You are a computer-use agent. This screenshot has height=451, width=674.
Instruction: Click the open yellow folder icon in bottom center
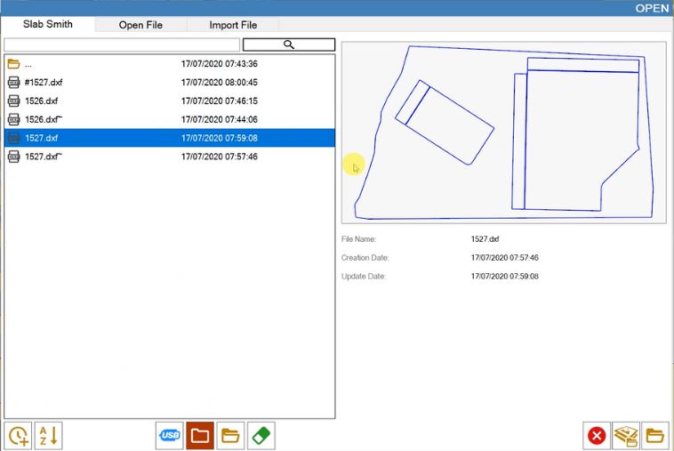coord(230,436)
